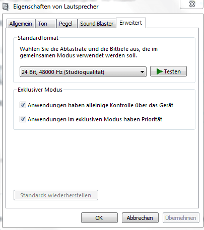Open the Ton tab
This screenshot has height=230, width=204.
point(45,24)
